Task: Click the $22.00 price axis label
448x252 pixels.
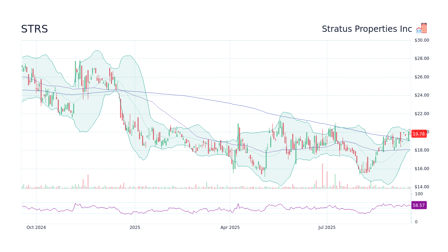Action: pyautogui.click(x=422, y=114)
